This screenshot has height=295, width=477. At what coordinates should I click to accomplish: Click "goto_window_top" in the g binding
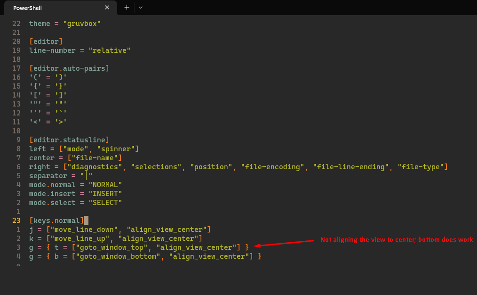click(112, 247)
